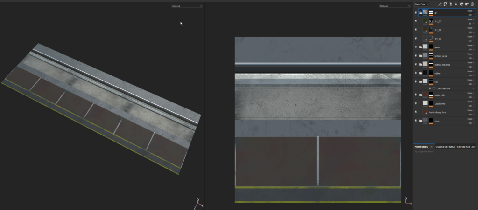Viewport: 478px width, 210px height.
Task: Click the folder icon of plastic_side group
Action: 421,95
